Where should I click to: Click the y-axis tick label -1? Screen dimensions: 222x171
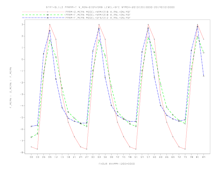(x=22, y=71)
